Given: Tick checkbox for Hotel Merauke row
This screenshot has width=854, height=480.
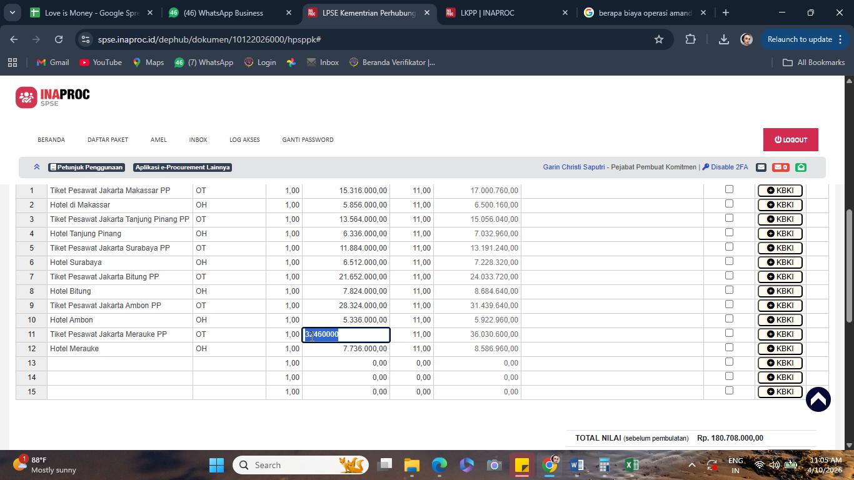Looking at the screenshot, I should pyautogui.click(x=729, y=347).
